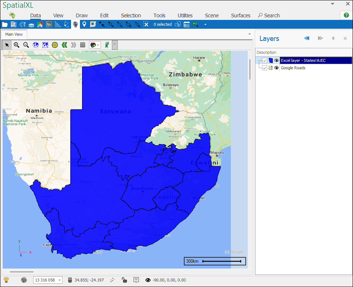This screenshot has width=353, height=287.
Task: Click the zoom in magnifier tool
Action: (17, 45)
